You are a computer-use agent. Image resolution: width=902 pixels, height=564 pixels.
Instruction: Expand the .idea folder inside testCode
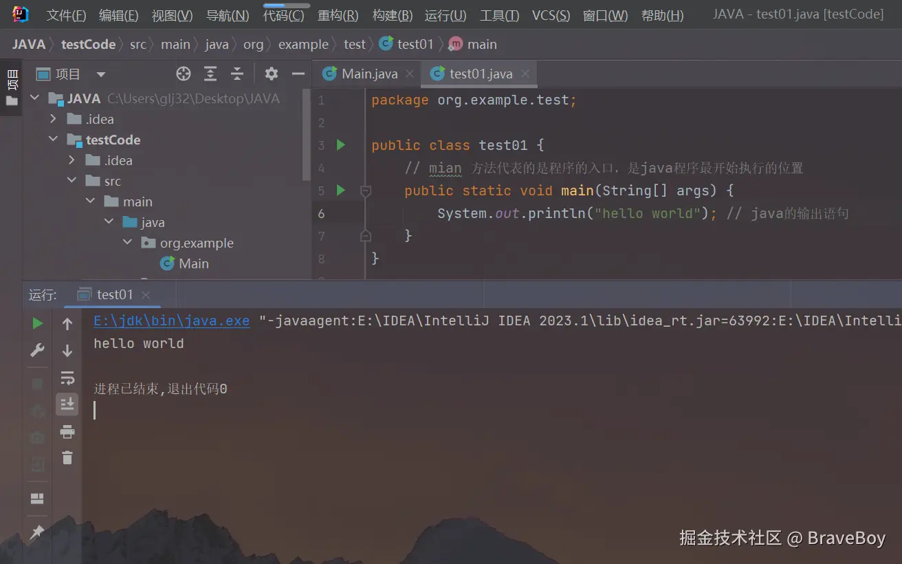pyautogui.click(x=72, y=160)
